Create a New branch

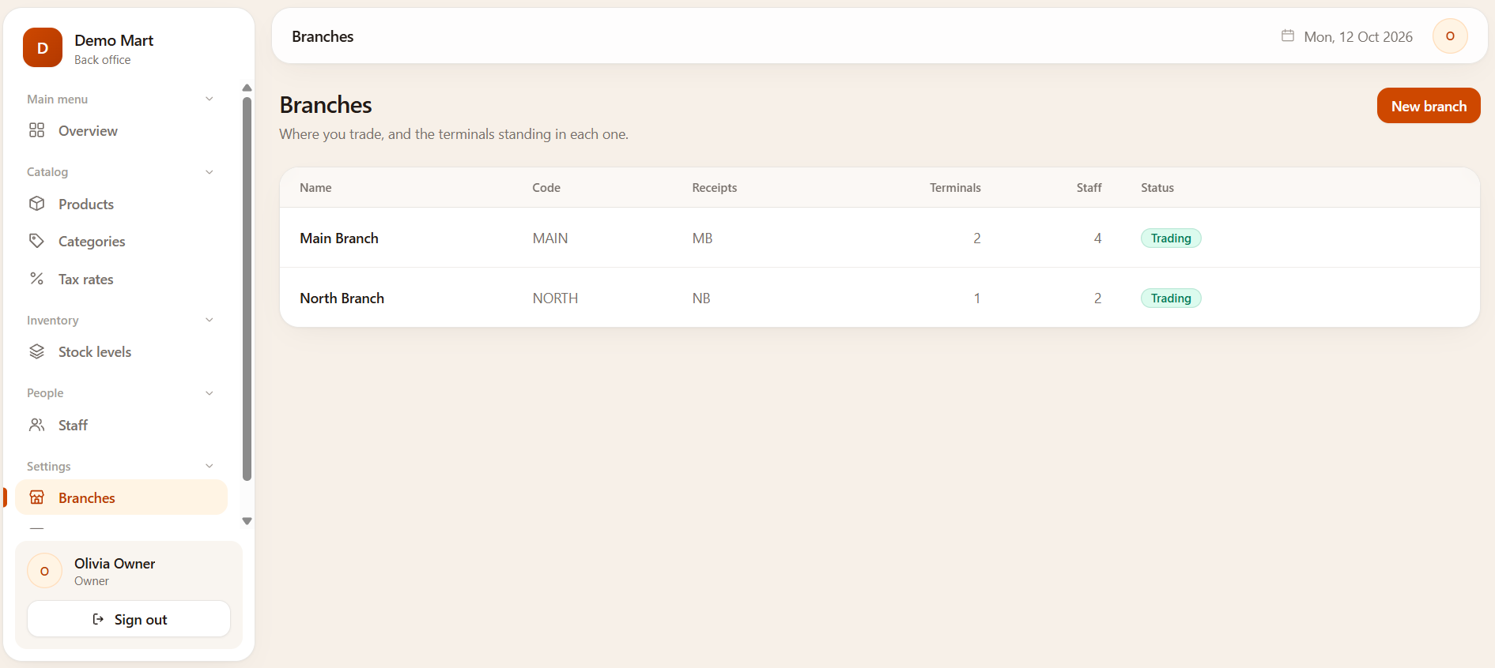pyautogui.click(x=1429, y=106)
